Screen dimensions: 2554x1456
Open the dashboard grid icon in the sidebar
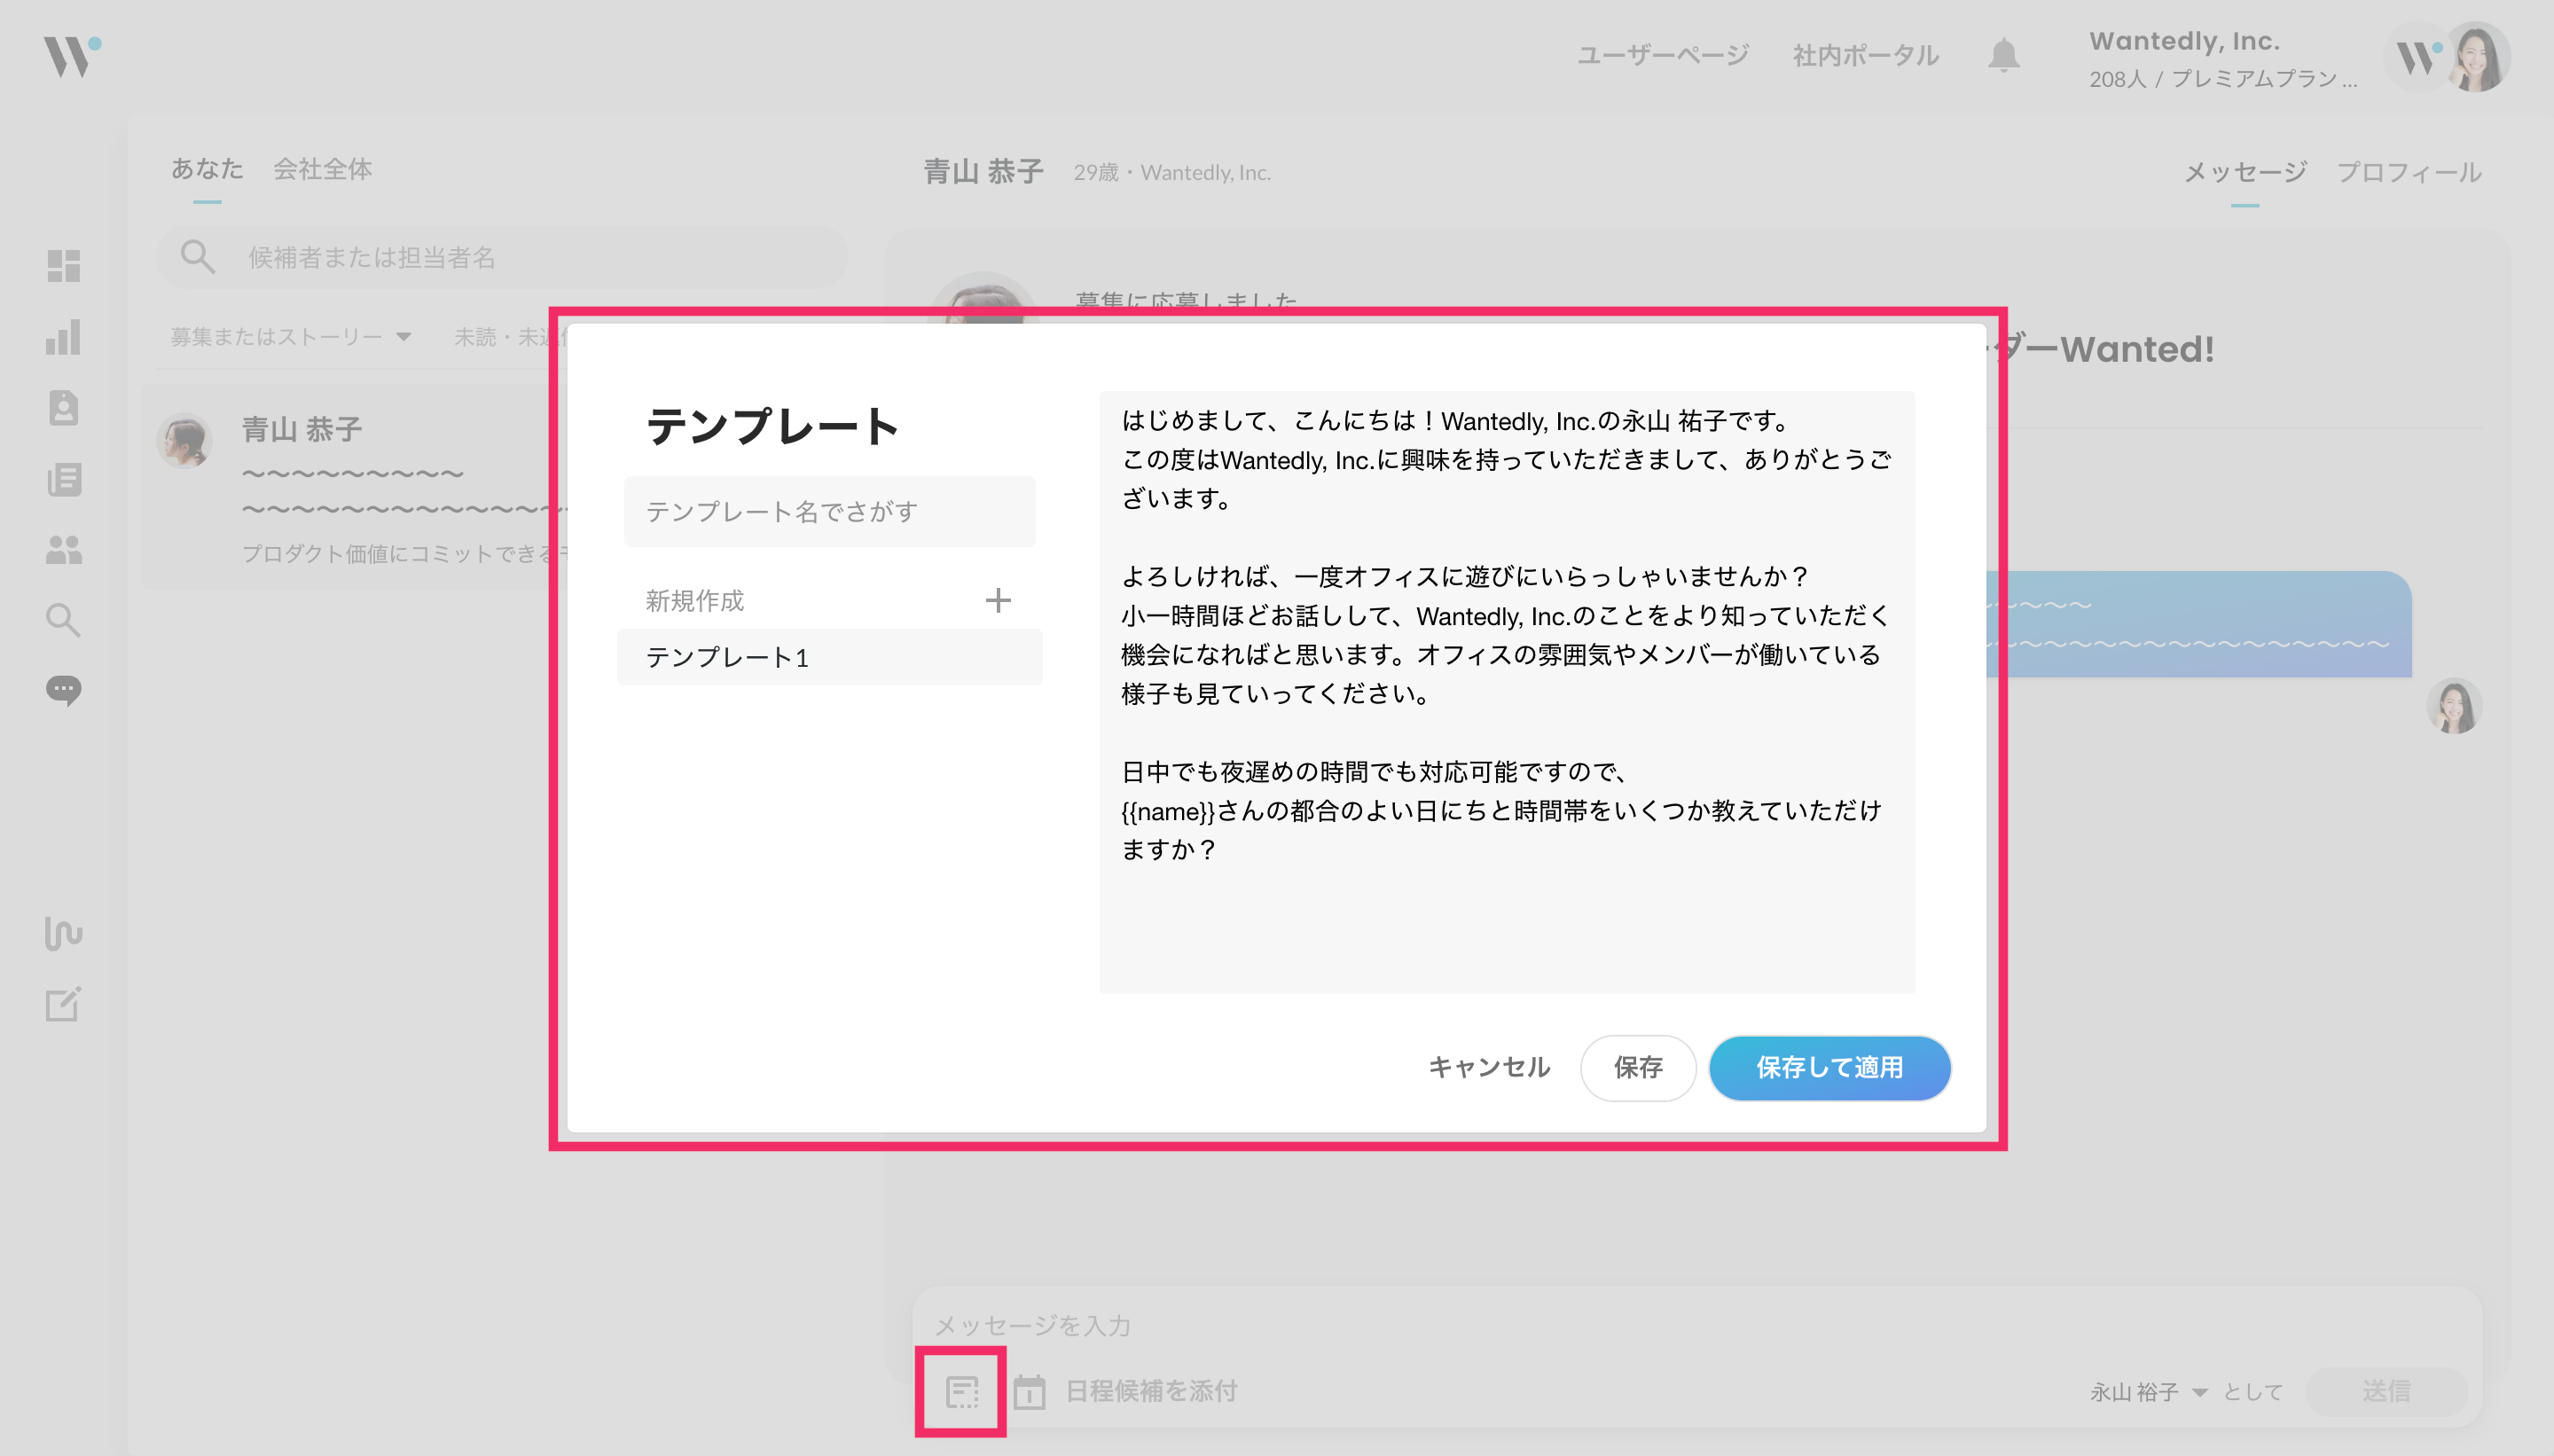[63, 266]
